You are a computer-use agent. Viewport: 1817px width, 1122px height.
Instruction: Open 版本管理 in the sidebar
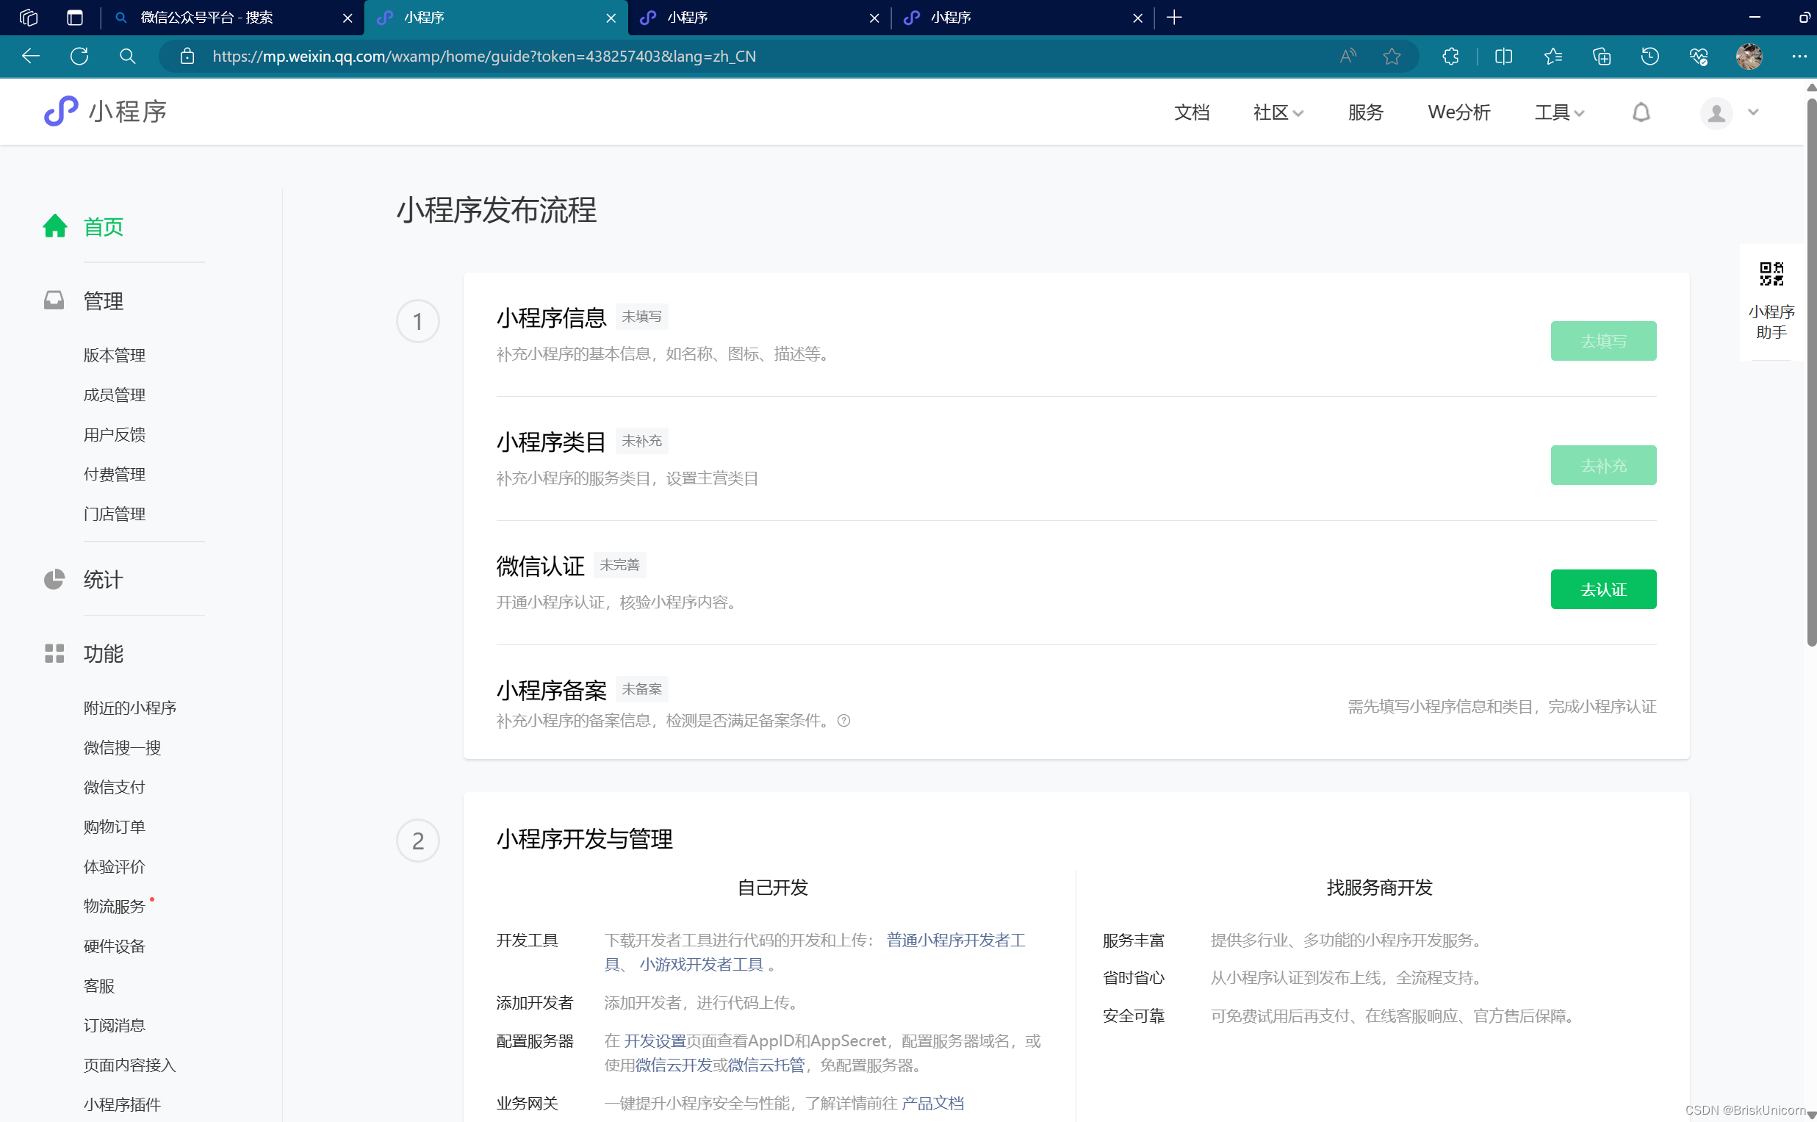pos(115,356)
